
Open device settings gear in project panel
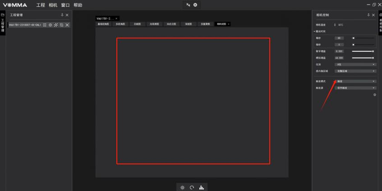(x=51, y=25)
